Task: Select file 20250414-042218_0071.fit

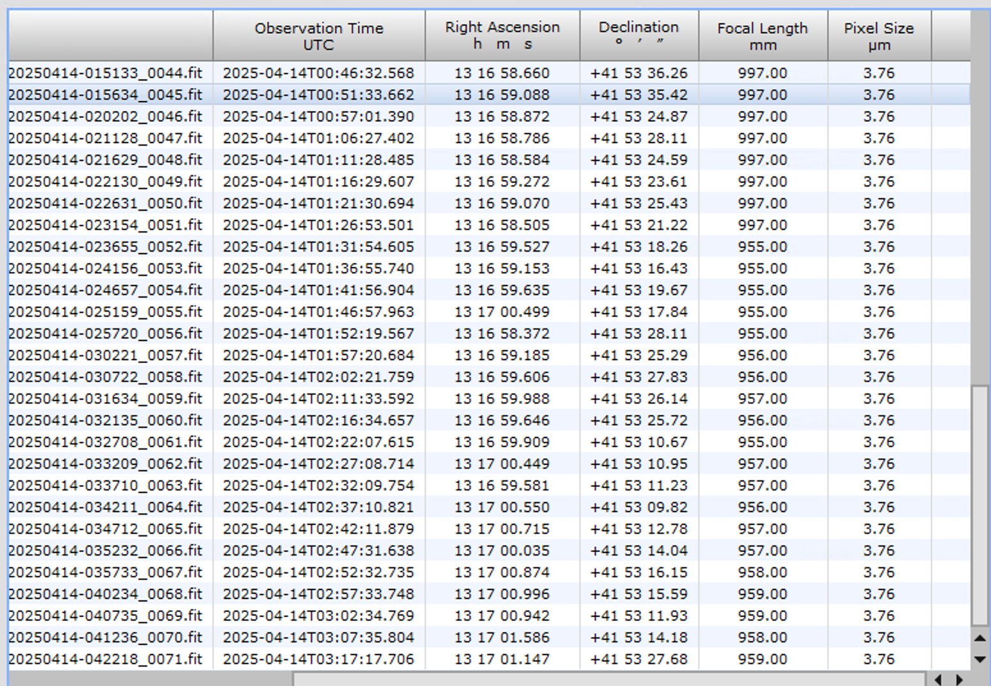Action: point(105,659)
